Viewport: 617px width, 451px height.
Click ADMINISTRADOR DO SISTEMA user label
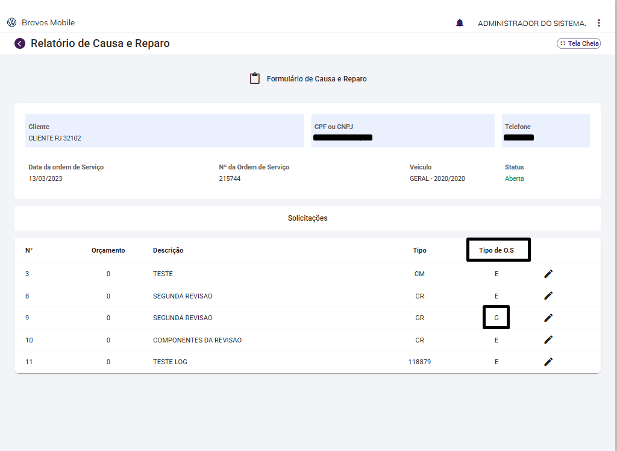[531, 24]
